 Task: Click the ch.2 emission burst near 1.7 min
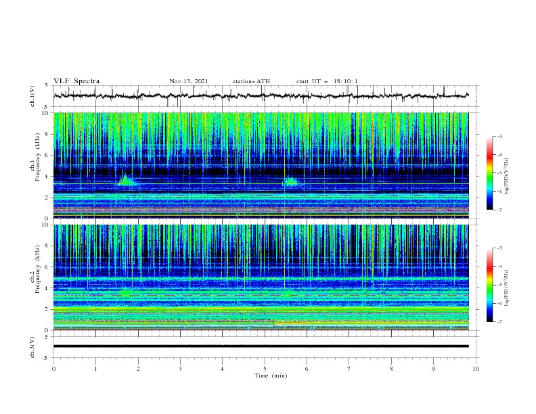pos(126,293)
